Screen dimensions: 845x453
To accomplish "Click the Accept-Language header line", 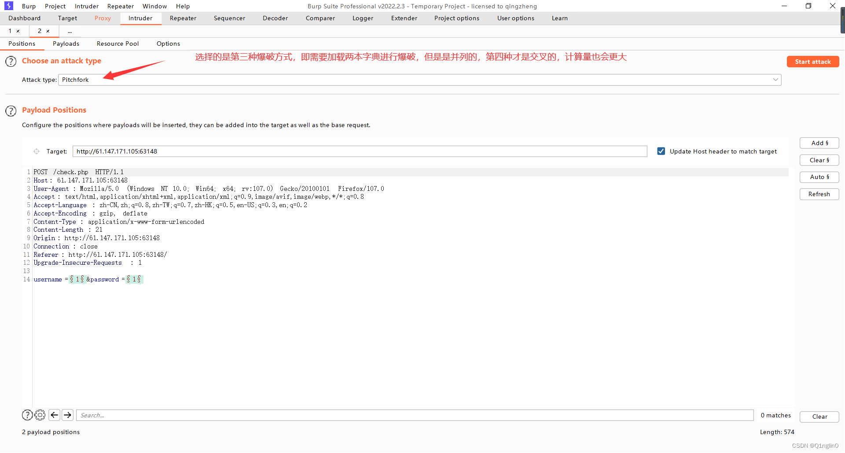I will pos(170,205).
